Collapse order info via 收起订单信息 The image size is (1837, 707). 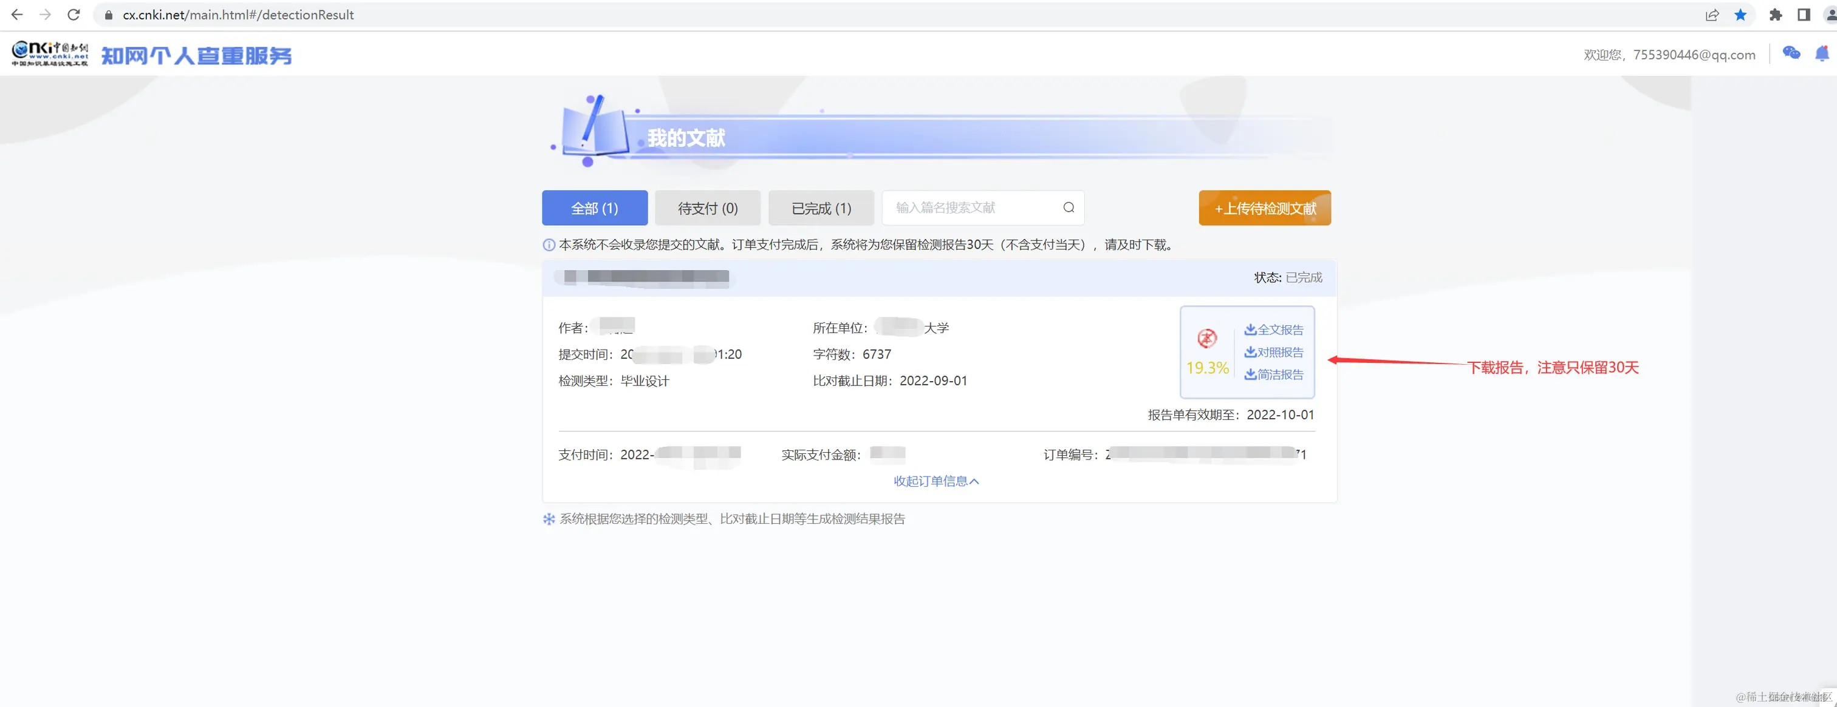[x=936, y=481]
